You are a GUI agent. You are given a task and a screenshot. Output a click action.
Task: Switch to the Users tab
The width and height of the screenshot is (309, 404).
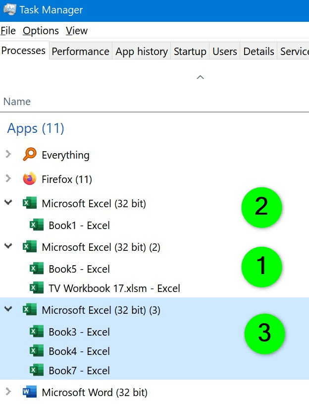[x=225, y=51]
